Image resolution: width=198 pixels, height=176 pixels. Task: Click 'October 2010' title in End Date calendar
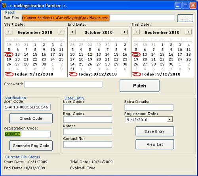pos(99,32)
